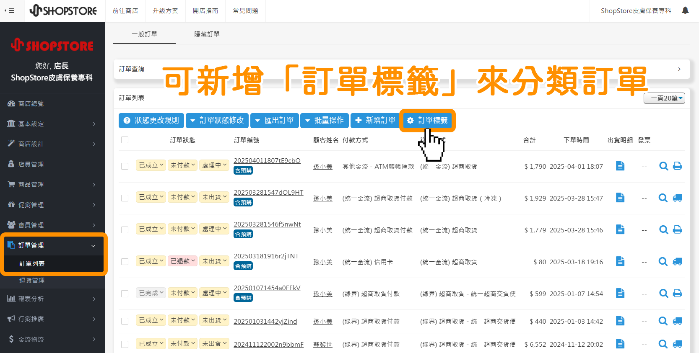View order 202503281546f5nwNt with magnifier icon
Image resolution: width=699 pixels, height=353 pixels.
pyautogui.click(x=663, y=230)
